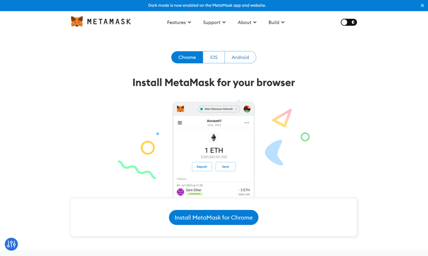The width and height of the screenshot is (428, 256).
Task: Click the 'Sent Ether' transaction label
Action: coord(194,190)
